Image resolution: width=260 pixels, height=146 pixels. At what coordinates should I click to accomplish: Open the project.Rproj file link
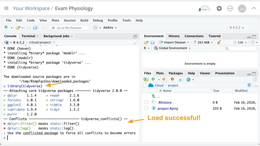(168, 108)
